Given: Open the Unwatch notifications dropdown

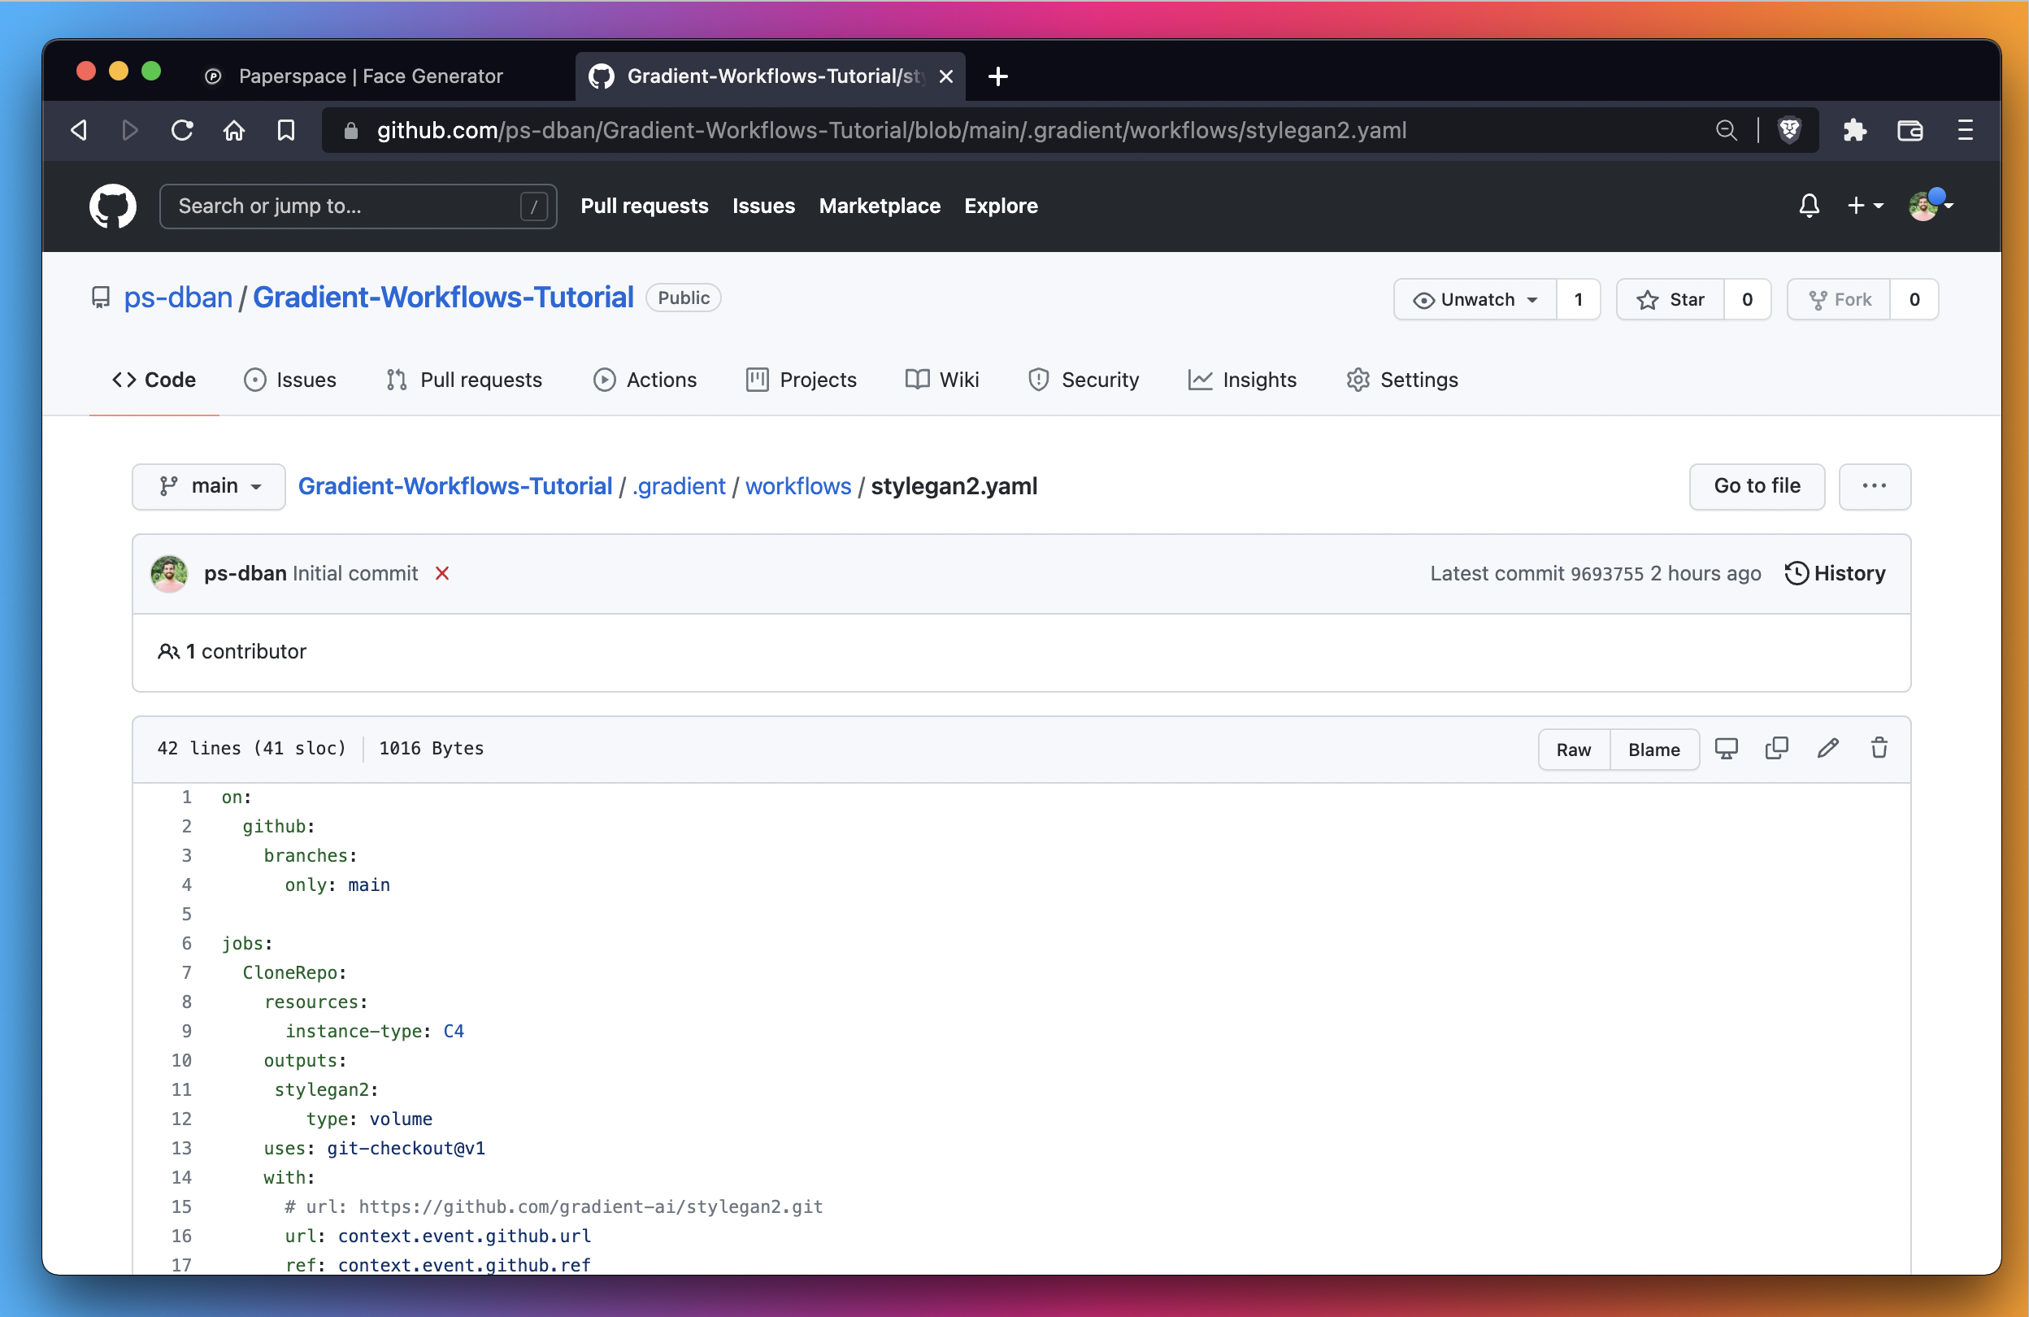Looking at the screenshot, I should tap(1475, 300).
